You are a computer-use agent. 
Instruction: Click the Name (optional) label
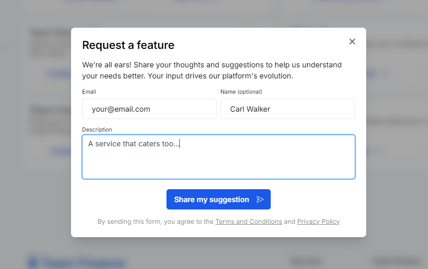pos(241,92)
